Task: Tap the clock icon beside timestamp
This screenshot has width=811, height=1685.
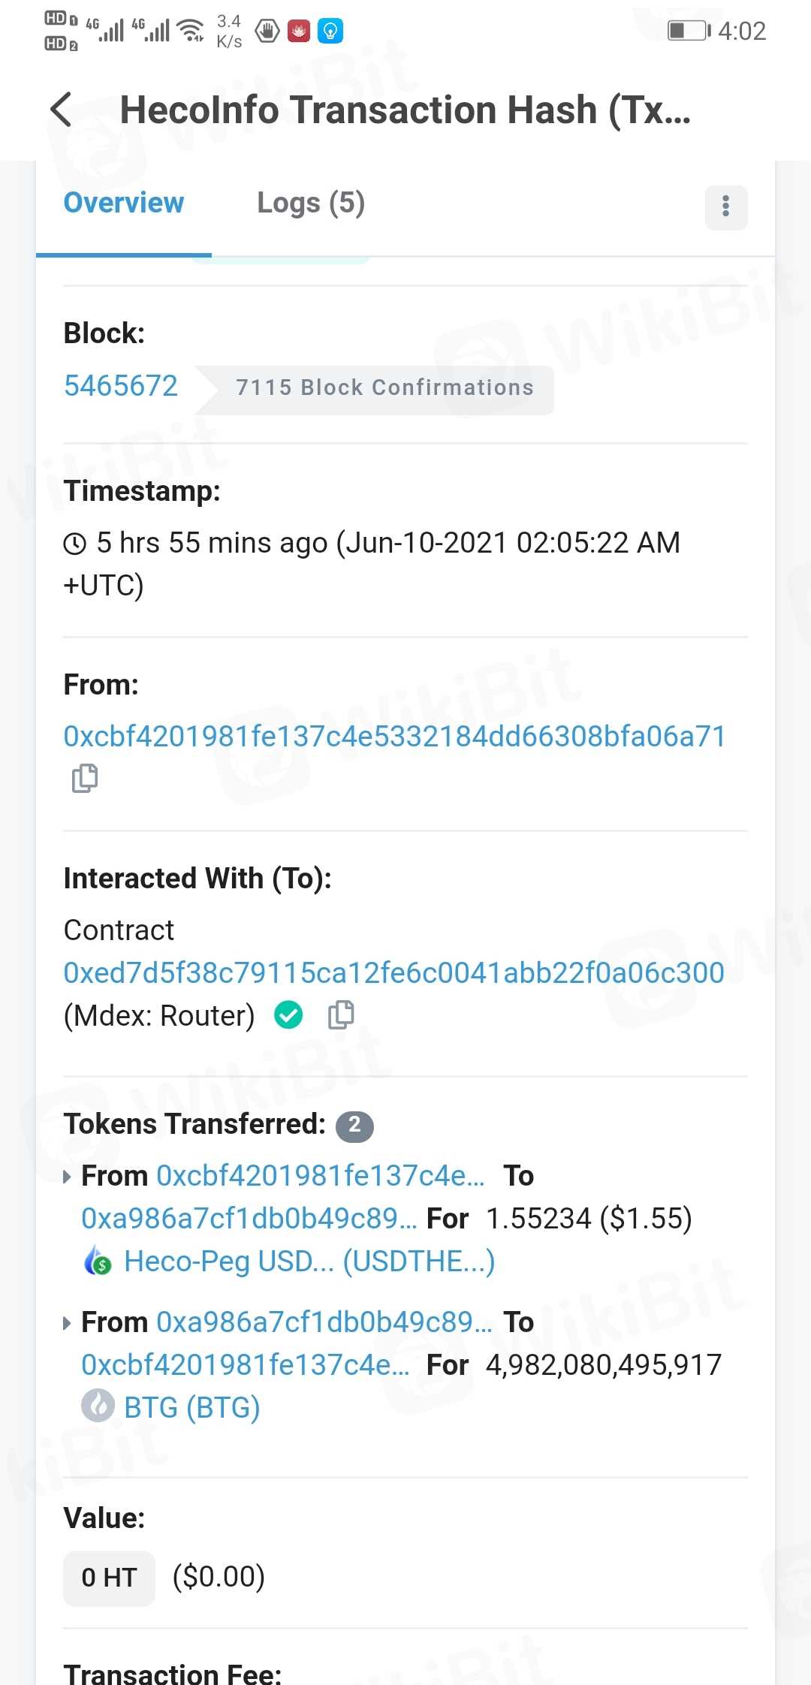Action: pyautogui.click(x=75, y=544)
